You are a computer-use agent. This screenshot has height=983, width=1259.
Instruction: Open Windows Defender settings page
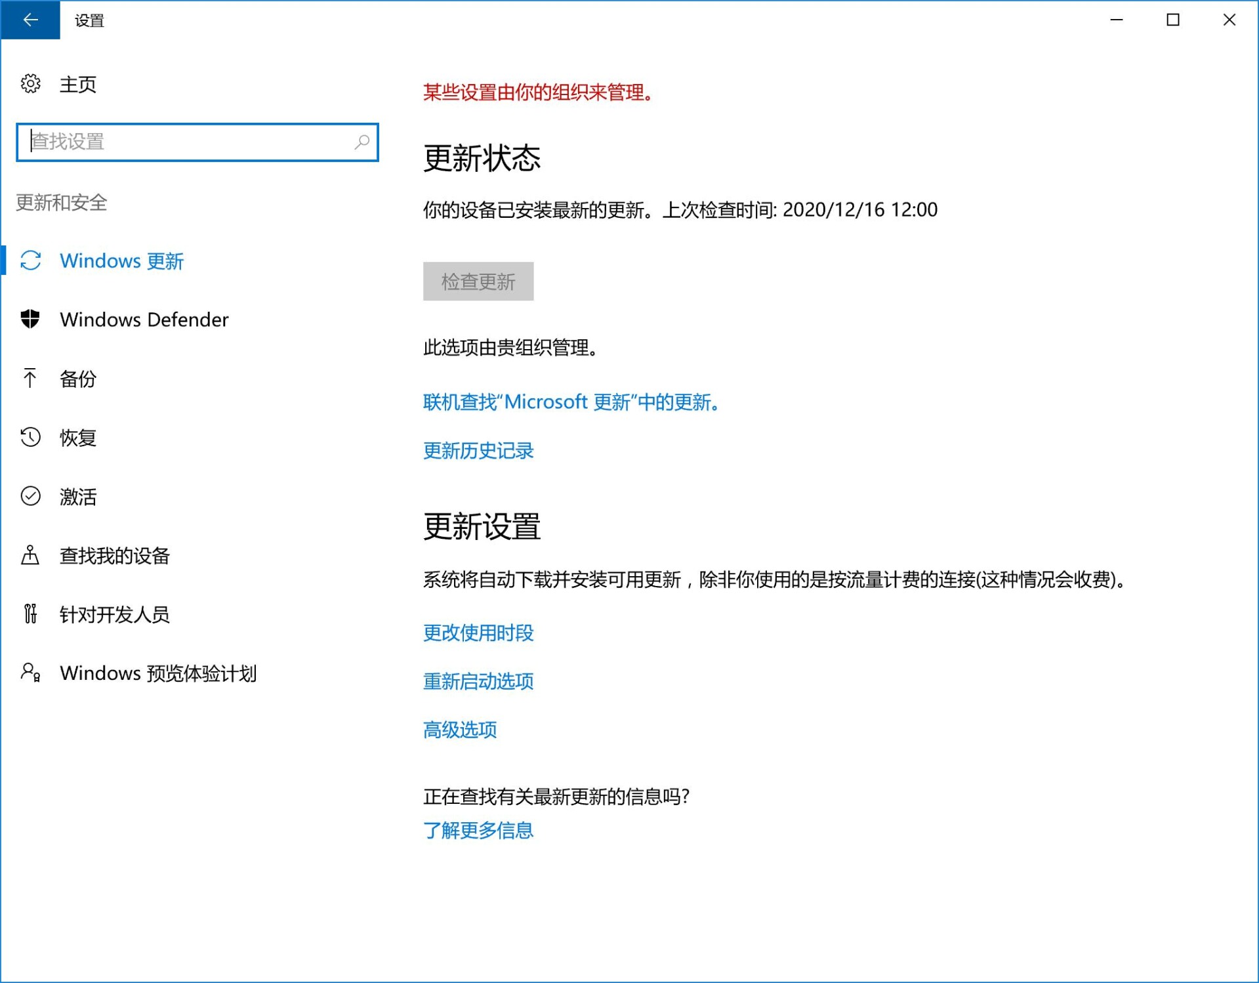point(144,320)
